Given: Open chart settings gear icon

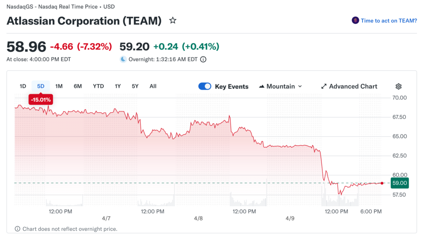Looking at the screenshot, I should [x=399, y=87].
